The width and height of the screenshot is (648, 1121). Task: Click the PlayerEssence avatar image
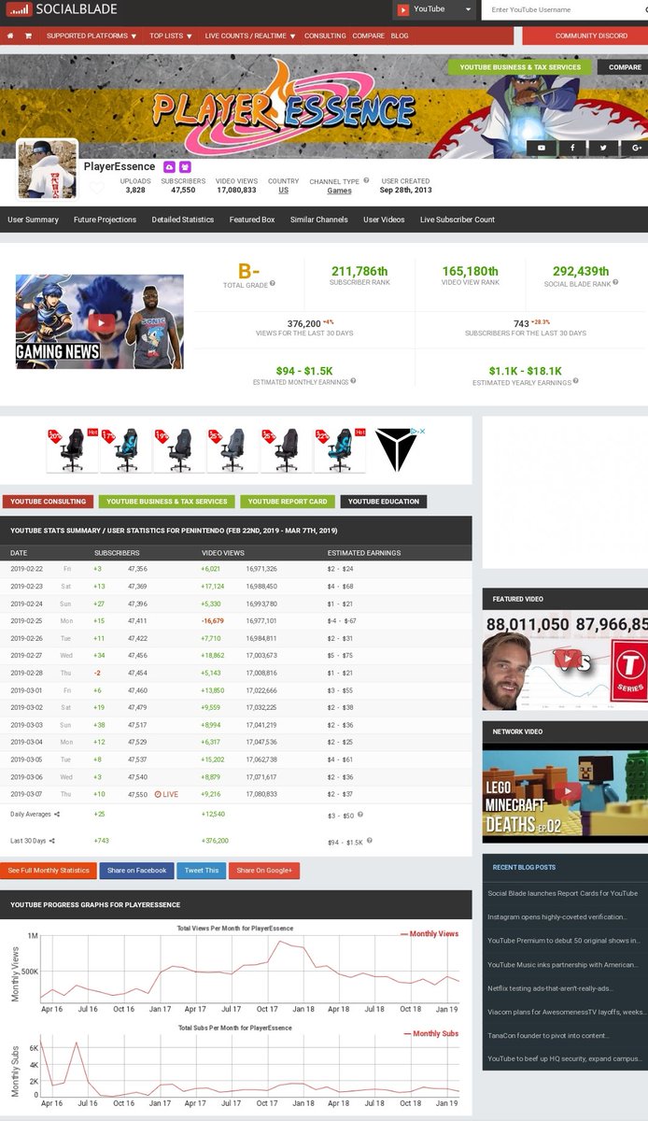48,169
